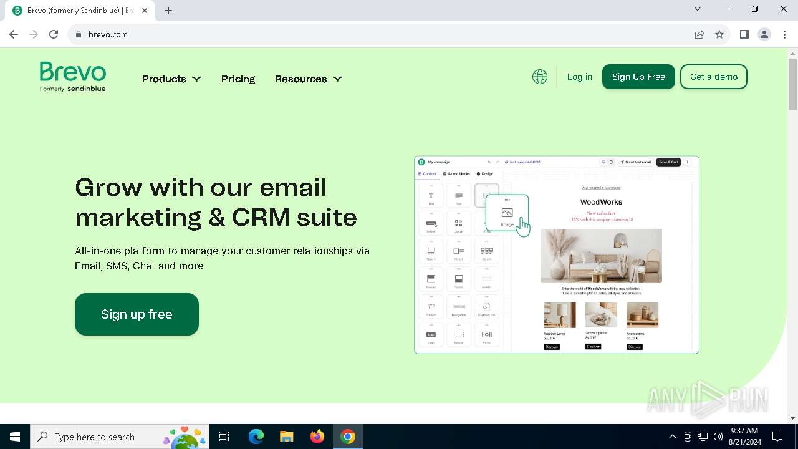
Task: Open Chrome's three-dot menu
Action: (x=784, y=34)
